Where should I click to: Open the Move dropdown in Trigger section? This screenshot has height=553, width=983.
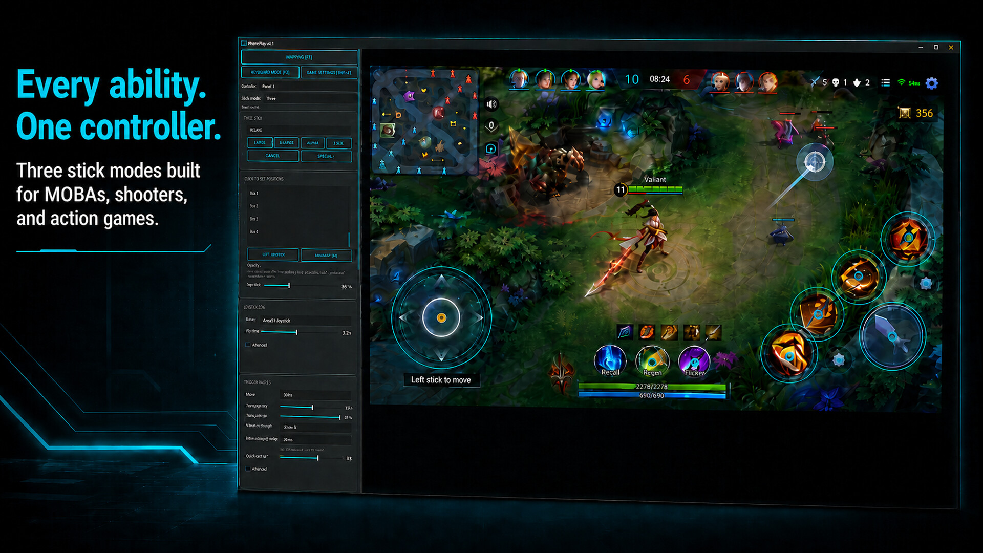316,395
